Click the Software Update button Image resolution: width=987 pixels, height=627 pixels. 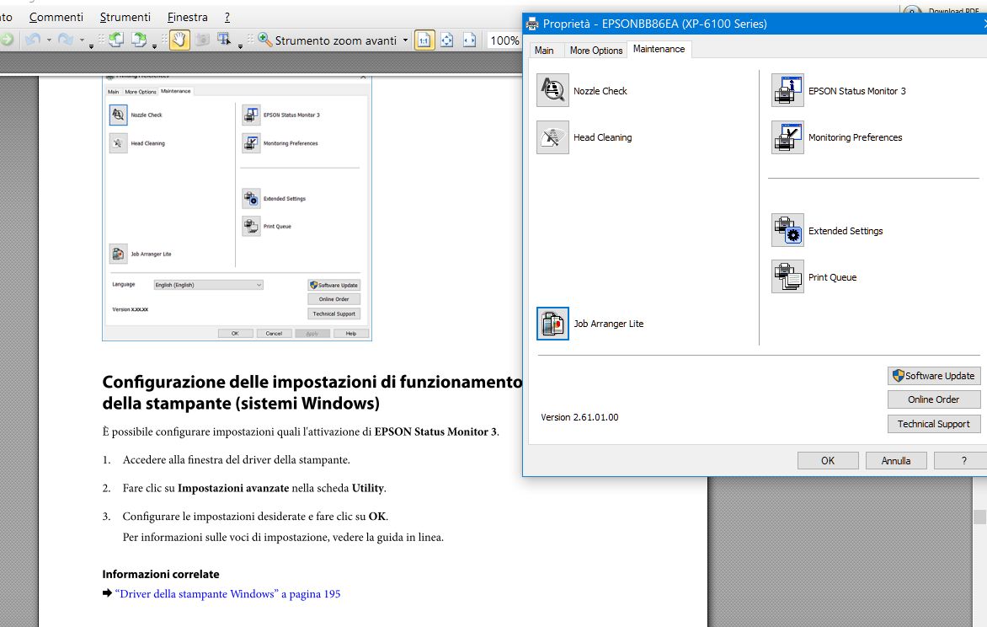tap(934, 376)
